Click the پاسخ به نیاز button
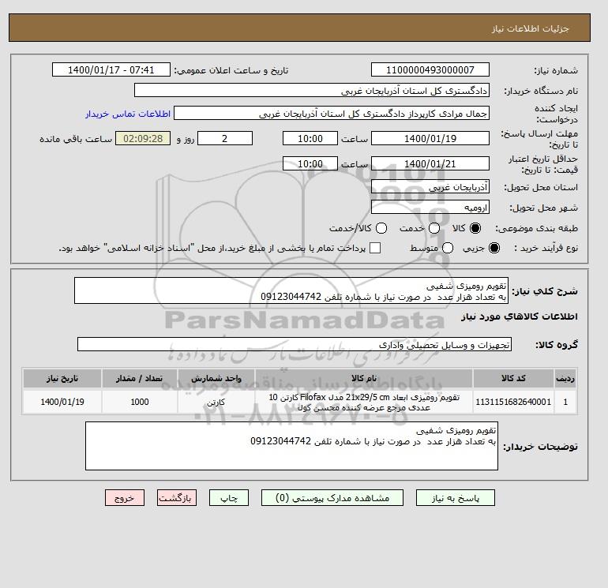This screenshot has height=588, width=608. pyautogui.click(x=456, y=498)
